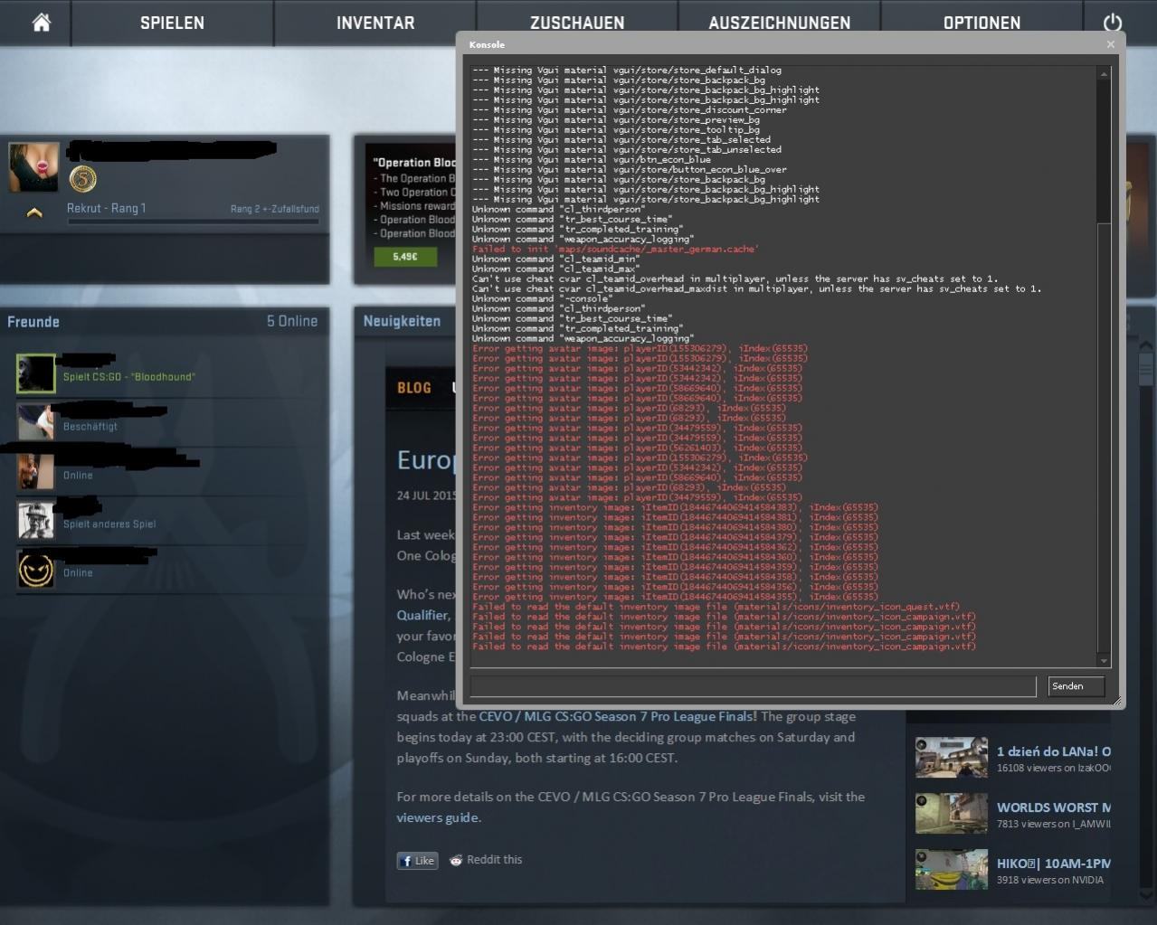Viewport: 1157px width, 925px height.
Task: Click the 5,49€ operation purchase button
Action: 405,257
